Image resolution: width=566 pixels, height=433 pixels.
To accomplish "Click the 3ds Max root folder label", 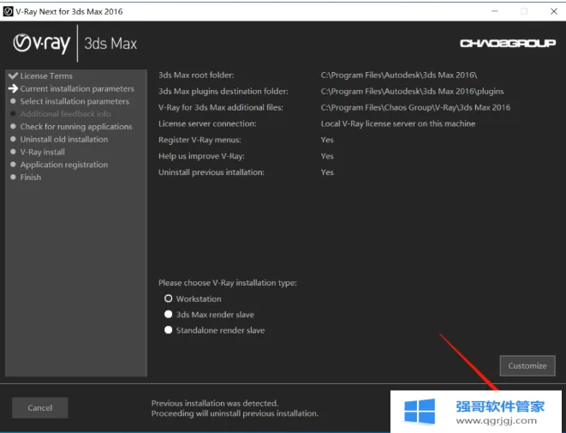I will pyautogui.click(x=196, y=75).
